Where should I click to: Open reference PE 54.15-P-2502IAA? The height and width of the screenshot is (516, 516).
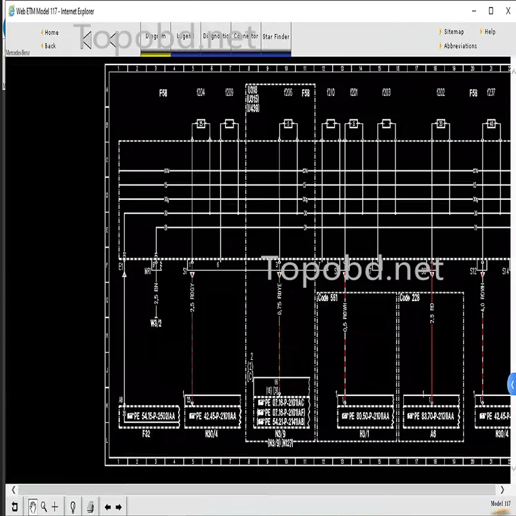[x=151, y=416]
